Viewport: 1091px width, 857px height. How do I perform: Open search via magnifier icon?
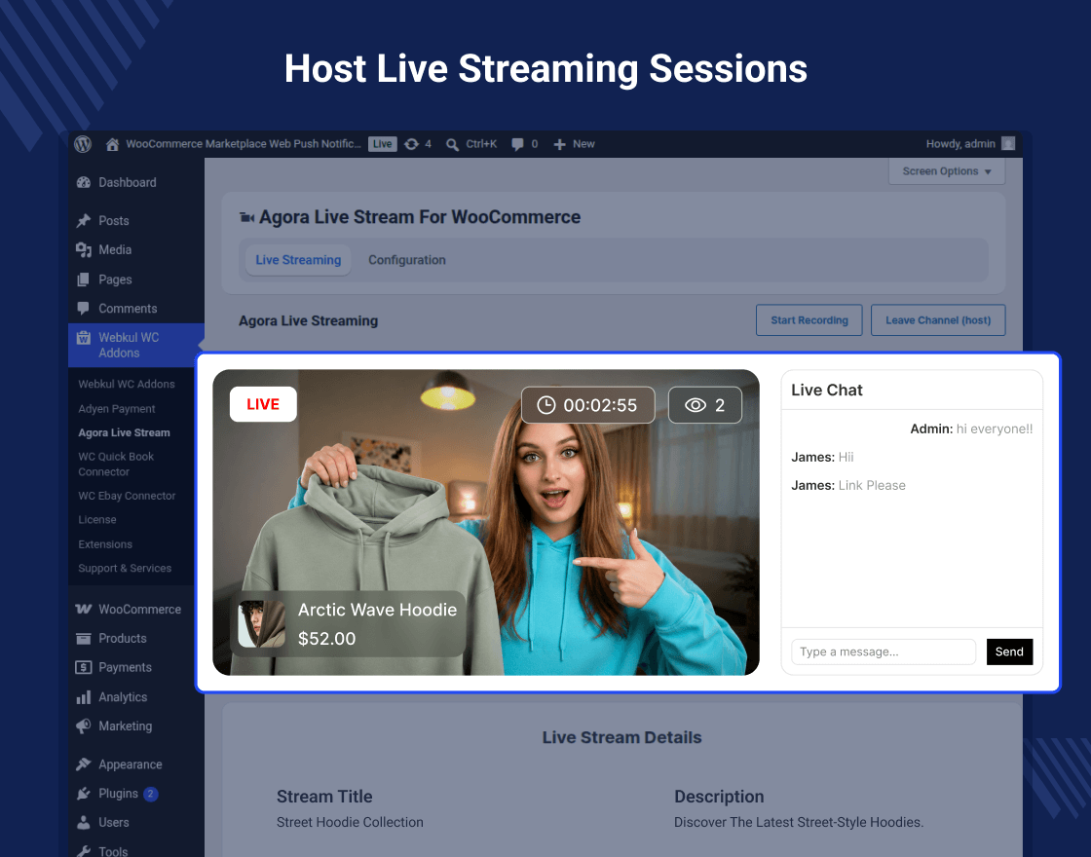pos(452,145)
